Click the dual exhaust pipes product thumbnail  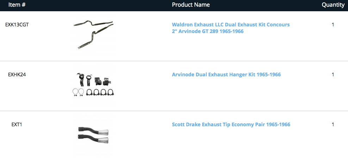coord(93,36)
